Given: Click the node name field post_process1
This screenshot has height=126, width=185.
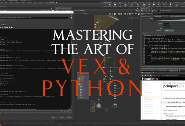Looking at the screenshot, I should [169, 14].
